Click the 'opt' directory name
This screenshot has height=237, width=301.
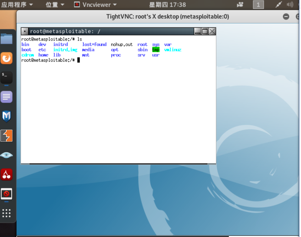point(115,50)
